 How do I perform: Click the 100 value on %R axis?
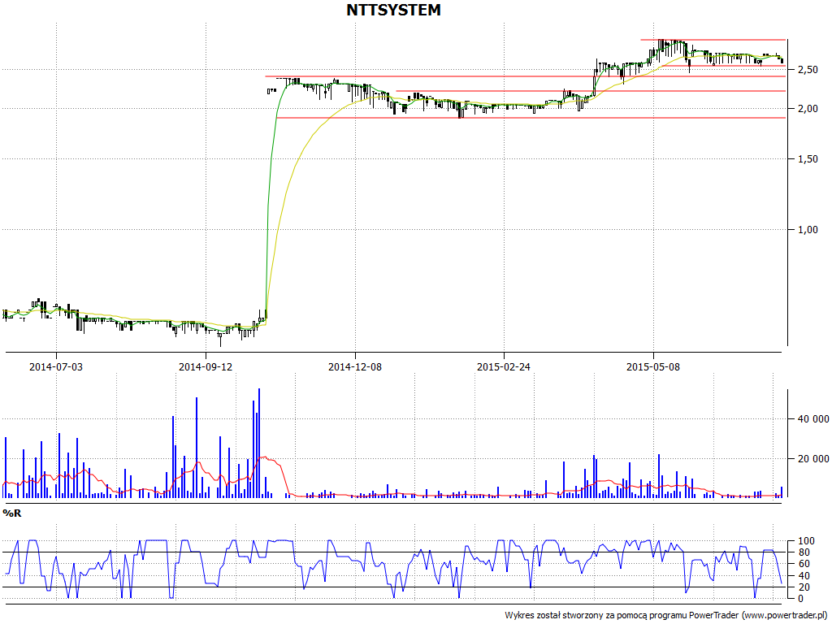pyautogui.click(x=807, y=540)
